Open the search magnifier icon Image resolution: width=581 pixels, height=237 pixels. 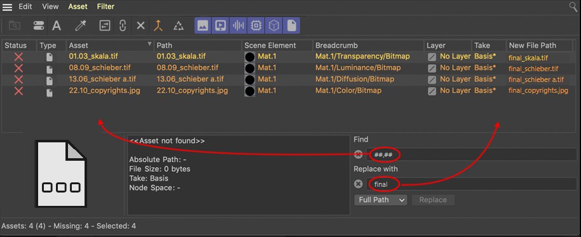click(x=573, y=6)
